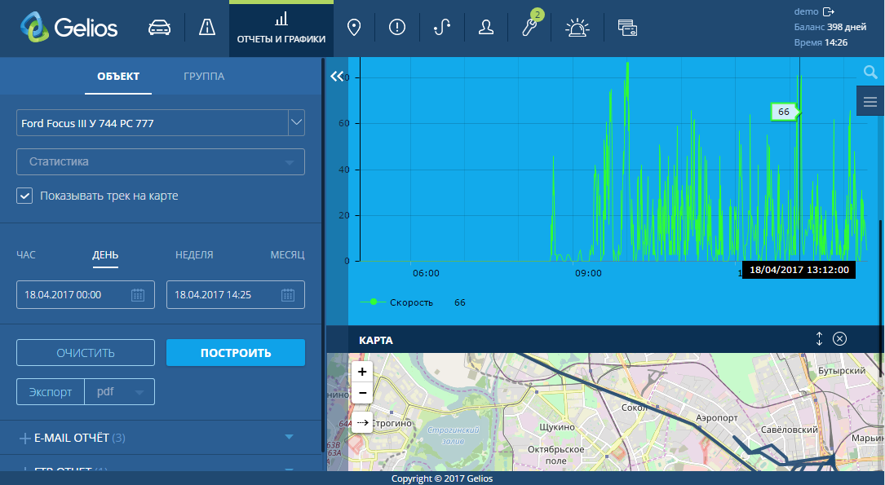Switch to the ГРУППА tab
The image size is (885, 485).
click(204, 77)
